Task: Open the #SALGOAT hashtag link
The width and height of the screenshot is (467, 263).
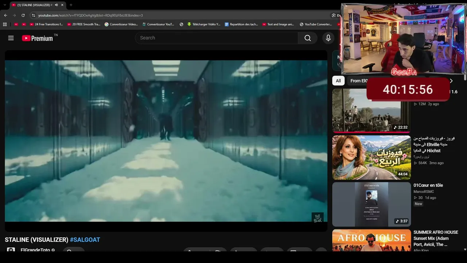Action: [85, 240]
